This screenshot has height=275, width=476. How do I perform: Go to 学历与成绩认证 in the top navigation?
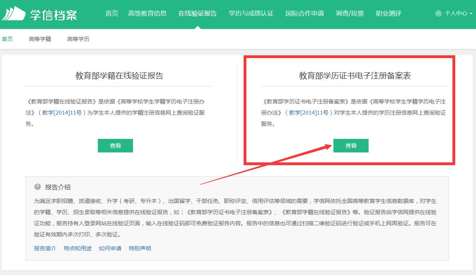[x=251, y=14]
